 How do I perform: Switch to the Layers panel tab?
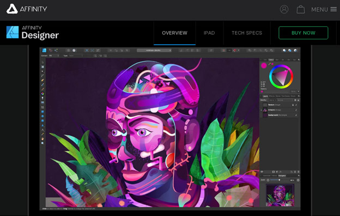pyautogui.click(x=265, y=96)
